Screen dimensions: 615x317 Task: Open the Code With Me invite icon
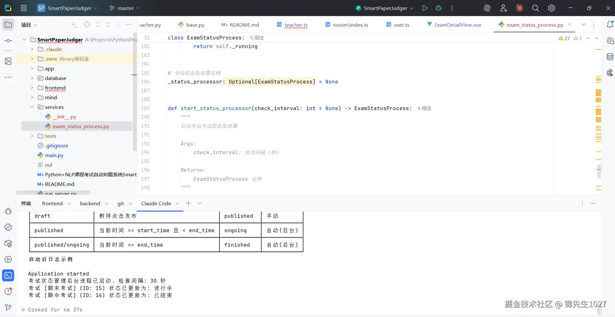[503, 8]
